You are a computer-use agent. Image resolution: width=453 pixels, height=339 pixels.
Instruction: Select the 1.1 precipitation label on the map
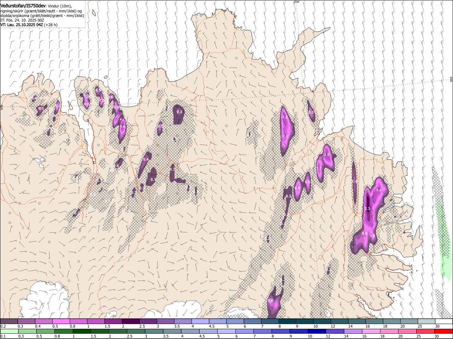tap(285, 137)
